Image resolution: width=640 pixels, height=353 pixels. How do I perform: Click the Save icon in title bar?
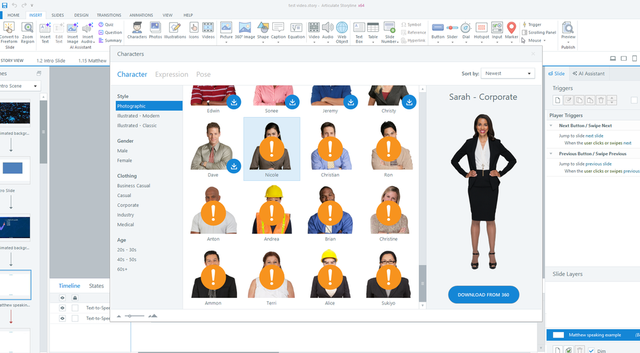pos(4,5)
